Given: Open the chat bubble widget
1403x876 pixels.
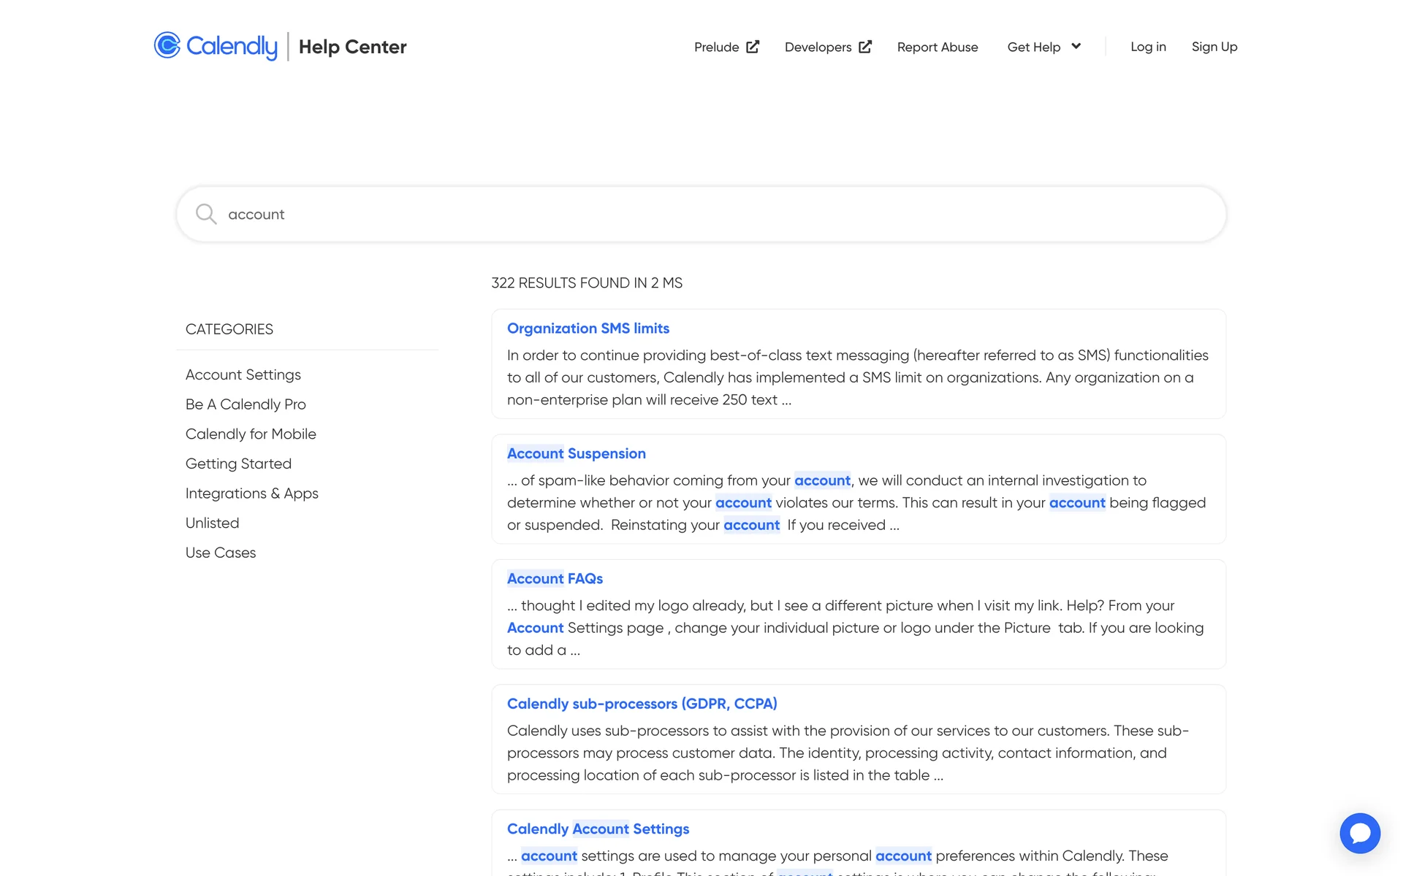Looking at the screenshot, I should 1359,833.
